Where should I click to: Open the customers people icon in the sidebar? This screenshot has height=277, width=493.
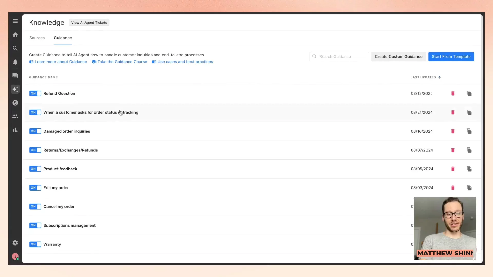point(15,116)
